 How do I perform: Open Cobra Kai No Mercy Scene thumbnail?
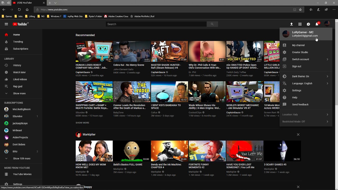[132, 51]
